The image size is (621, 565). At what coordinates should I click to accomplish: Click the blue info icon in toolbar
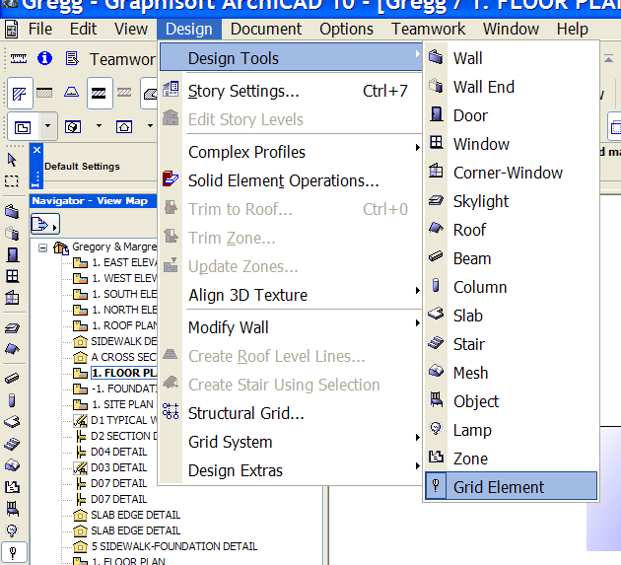[x=44, y=58]
